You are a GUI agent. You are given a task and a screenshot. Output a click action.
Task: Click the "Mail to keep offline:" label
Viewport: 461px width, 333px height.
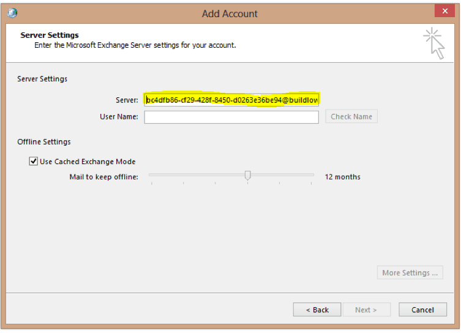104,177
